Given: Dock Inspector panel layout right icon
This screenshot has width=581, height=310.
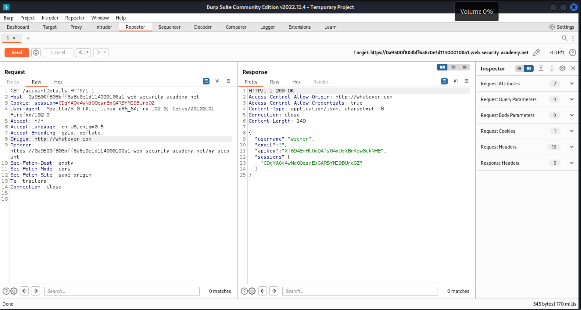Looking at the screenshot, I should pos(529,68).
